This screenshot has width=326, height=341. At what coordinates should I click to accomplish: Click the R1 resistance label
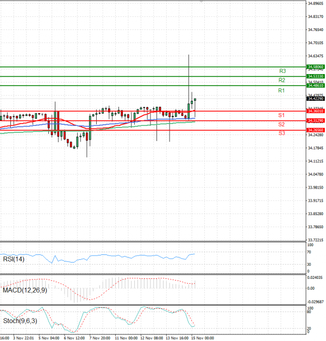click(x=281, y=90)
